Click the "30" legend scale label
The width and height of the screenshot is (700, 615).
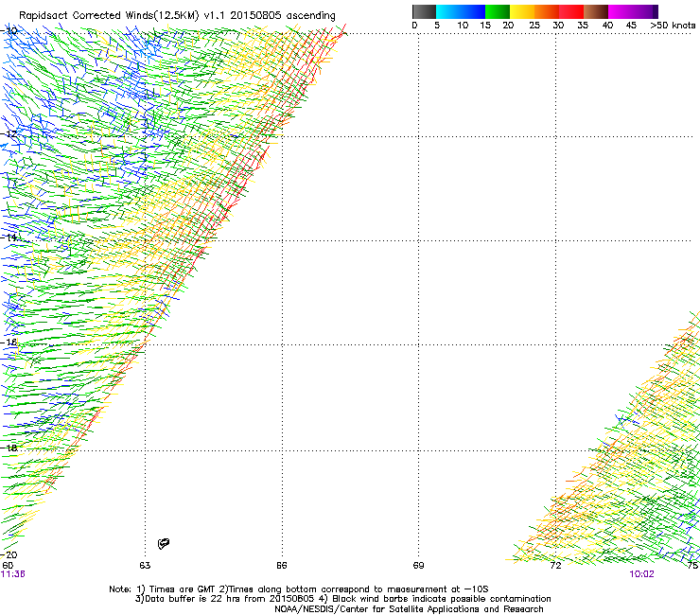tap(558, 26)
